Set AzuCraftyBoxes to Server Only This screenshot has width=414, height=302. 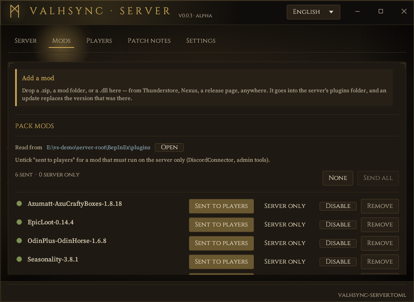click(x=285, y=206)
